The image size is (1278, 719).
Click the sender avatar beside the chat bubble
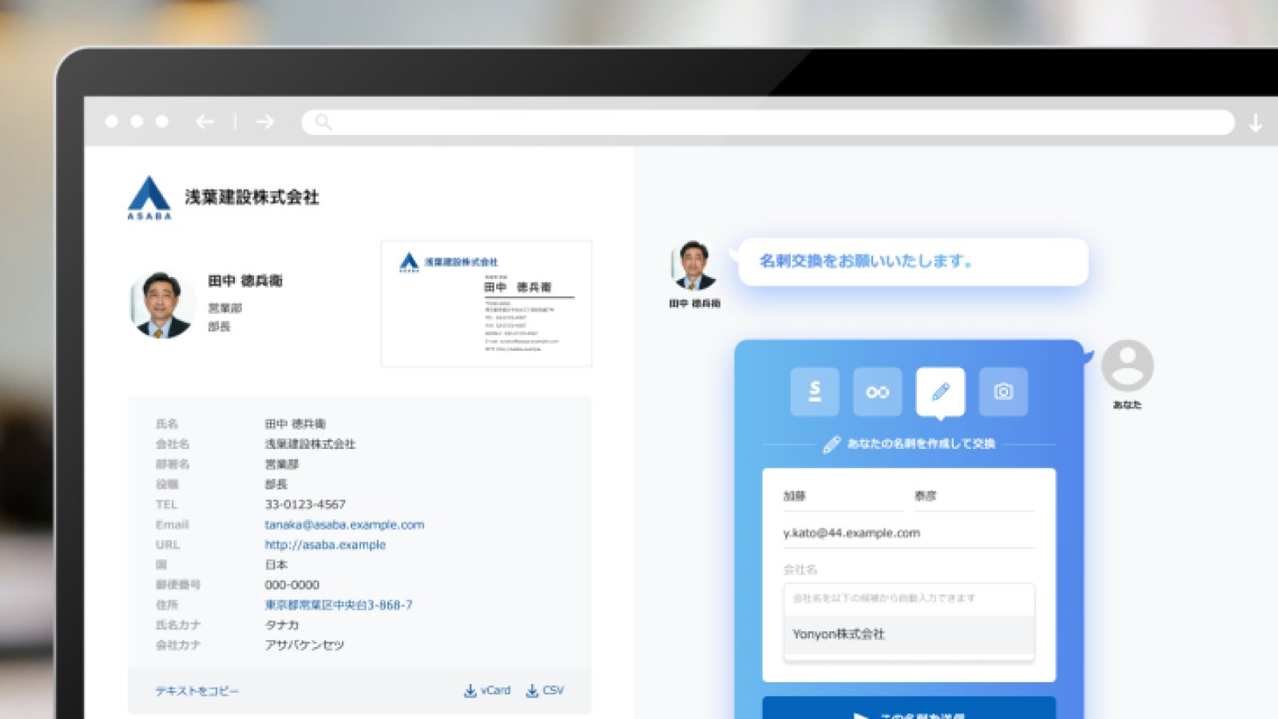click(x=694, y=265)
